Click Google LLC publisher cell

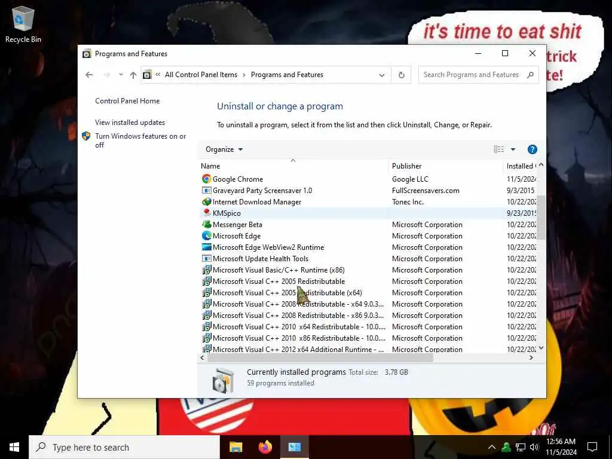click(410, 179)
